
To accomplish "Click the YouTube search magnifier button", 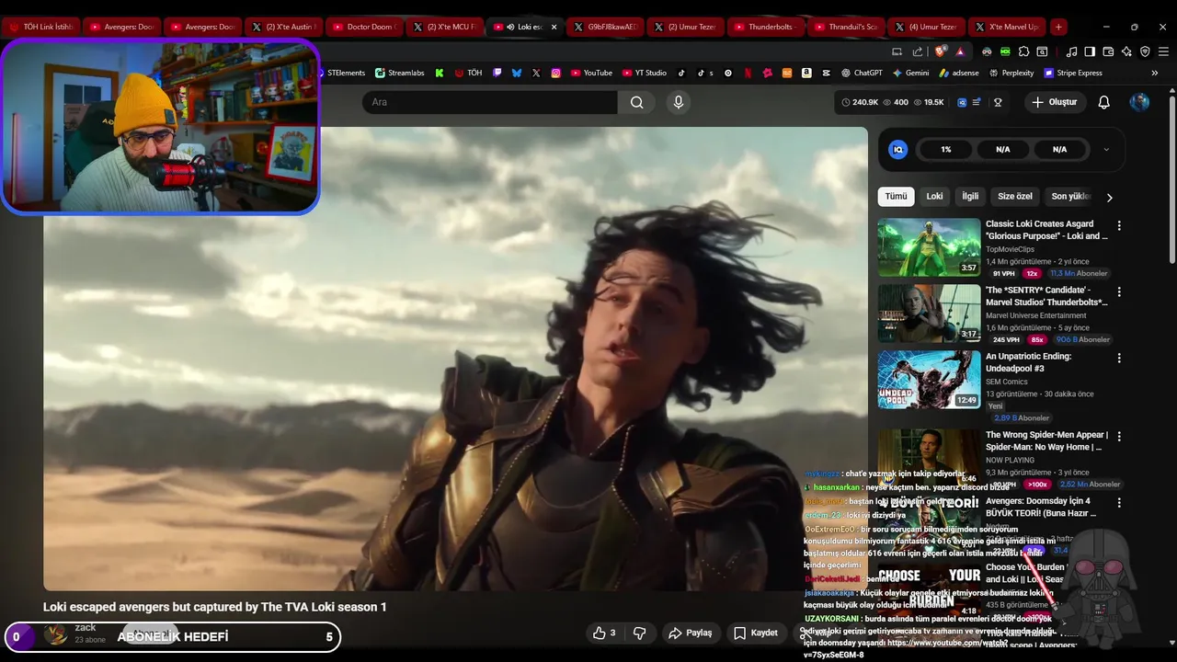I will (636, 102).
